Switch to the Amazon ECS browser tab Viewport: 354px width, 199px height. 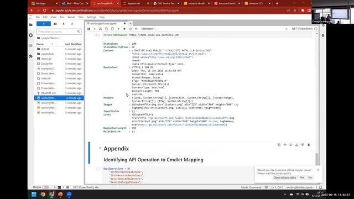pos(257,3)
